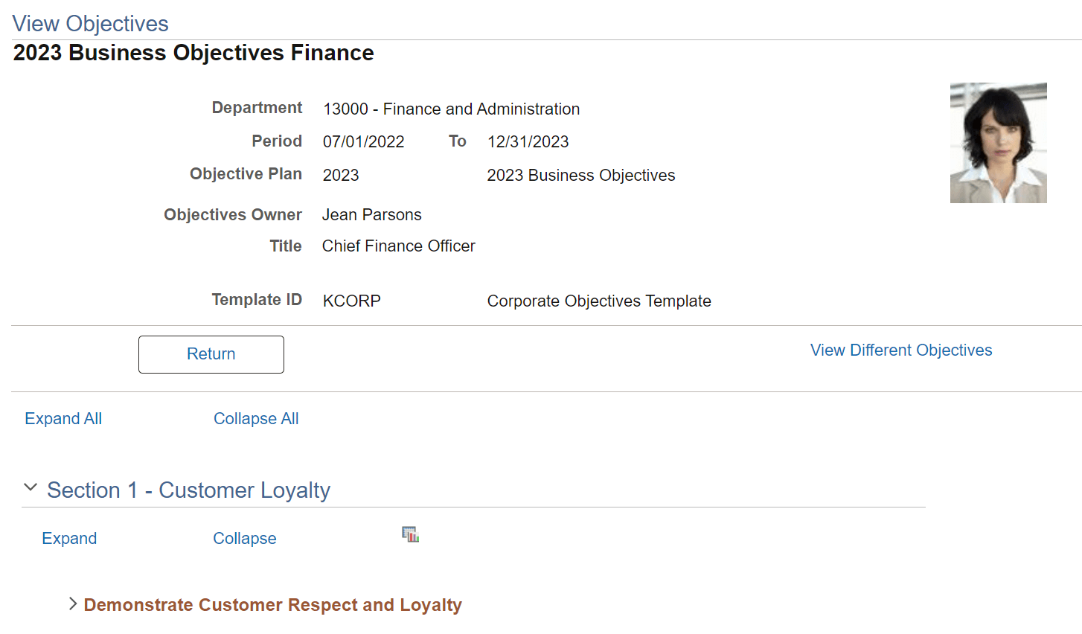The height and width of the screenshot is (634, 1082).
Task: Click the Department value 13000 - Finance and Administration
Action: (451, 109)
